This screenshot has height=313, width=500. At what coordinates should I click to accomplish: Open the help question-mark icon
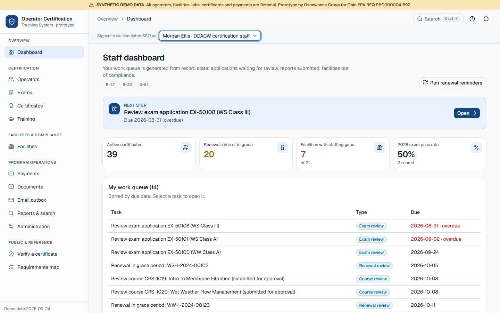pos(472,19)
